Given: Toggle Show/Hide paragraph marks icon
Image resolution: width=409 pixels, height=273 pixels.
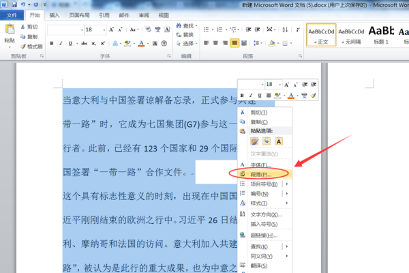Looking at the screenshot, I should pyautogui.click(x=298, y=30).
